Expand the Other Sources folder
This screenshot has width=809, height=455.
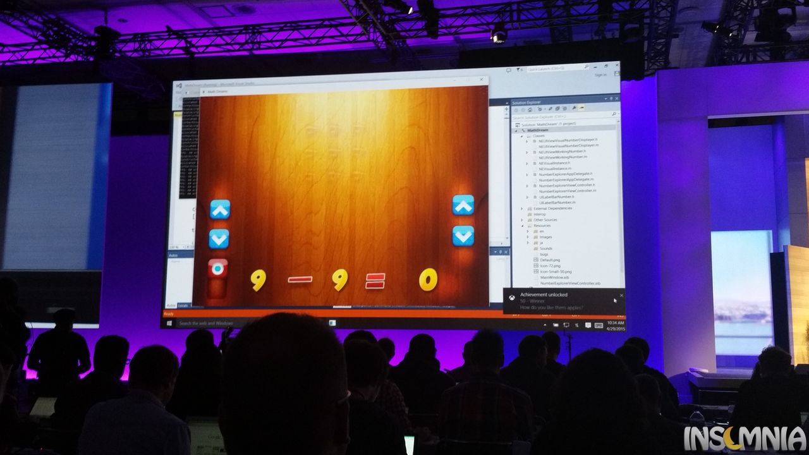coord(522,220)
